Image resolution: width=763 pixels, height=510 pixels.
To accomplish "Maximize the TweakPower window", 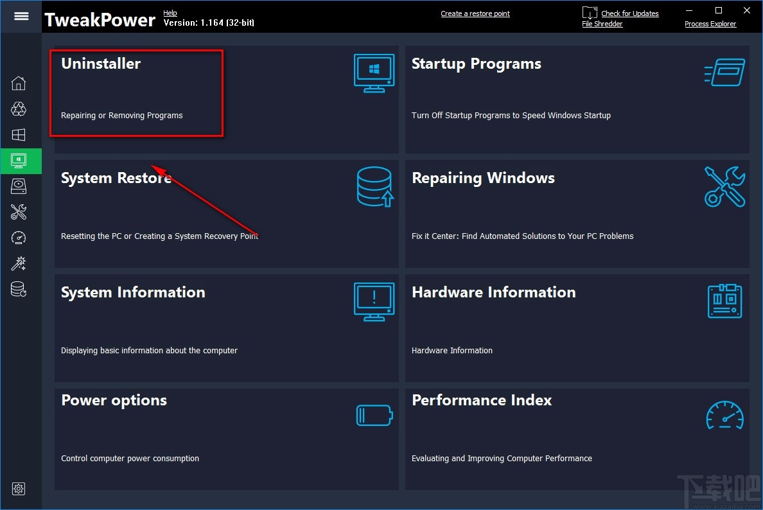I will [x=718, y=10].
